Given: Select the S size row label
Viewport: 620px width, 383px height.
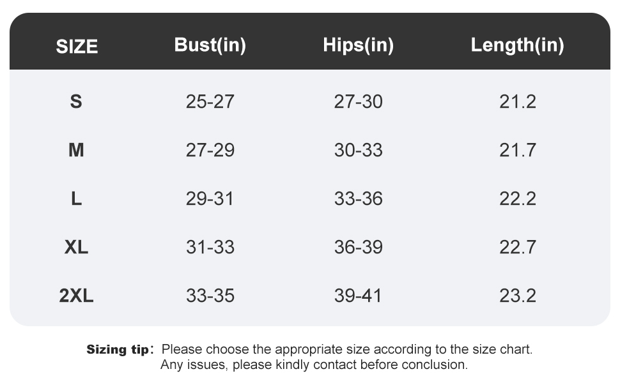Looking at the screenshot, I should [76, 101].
